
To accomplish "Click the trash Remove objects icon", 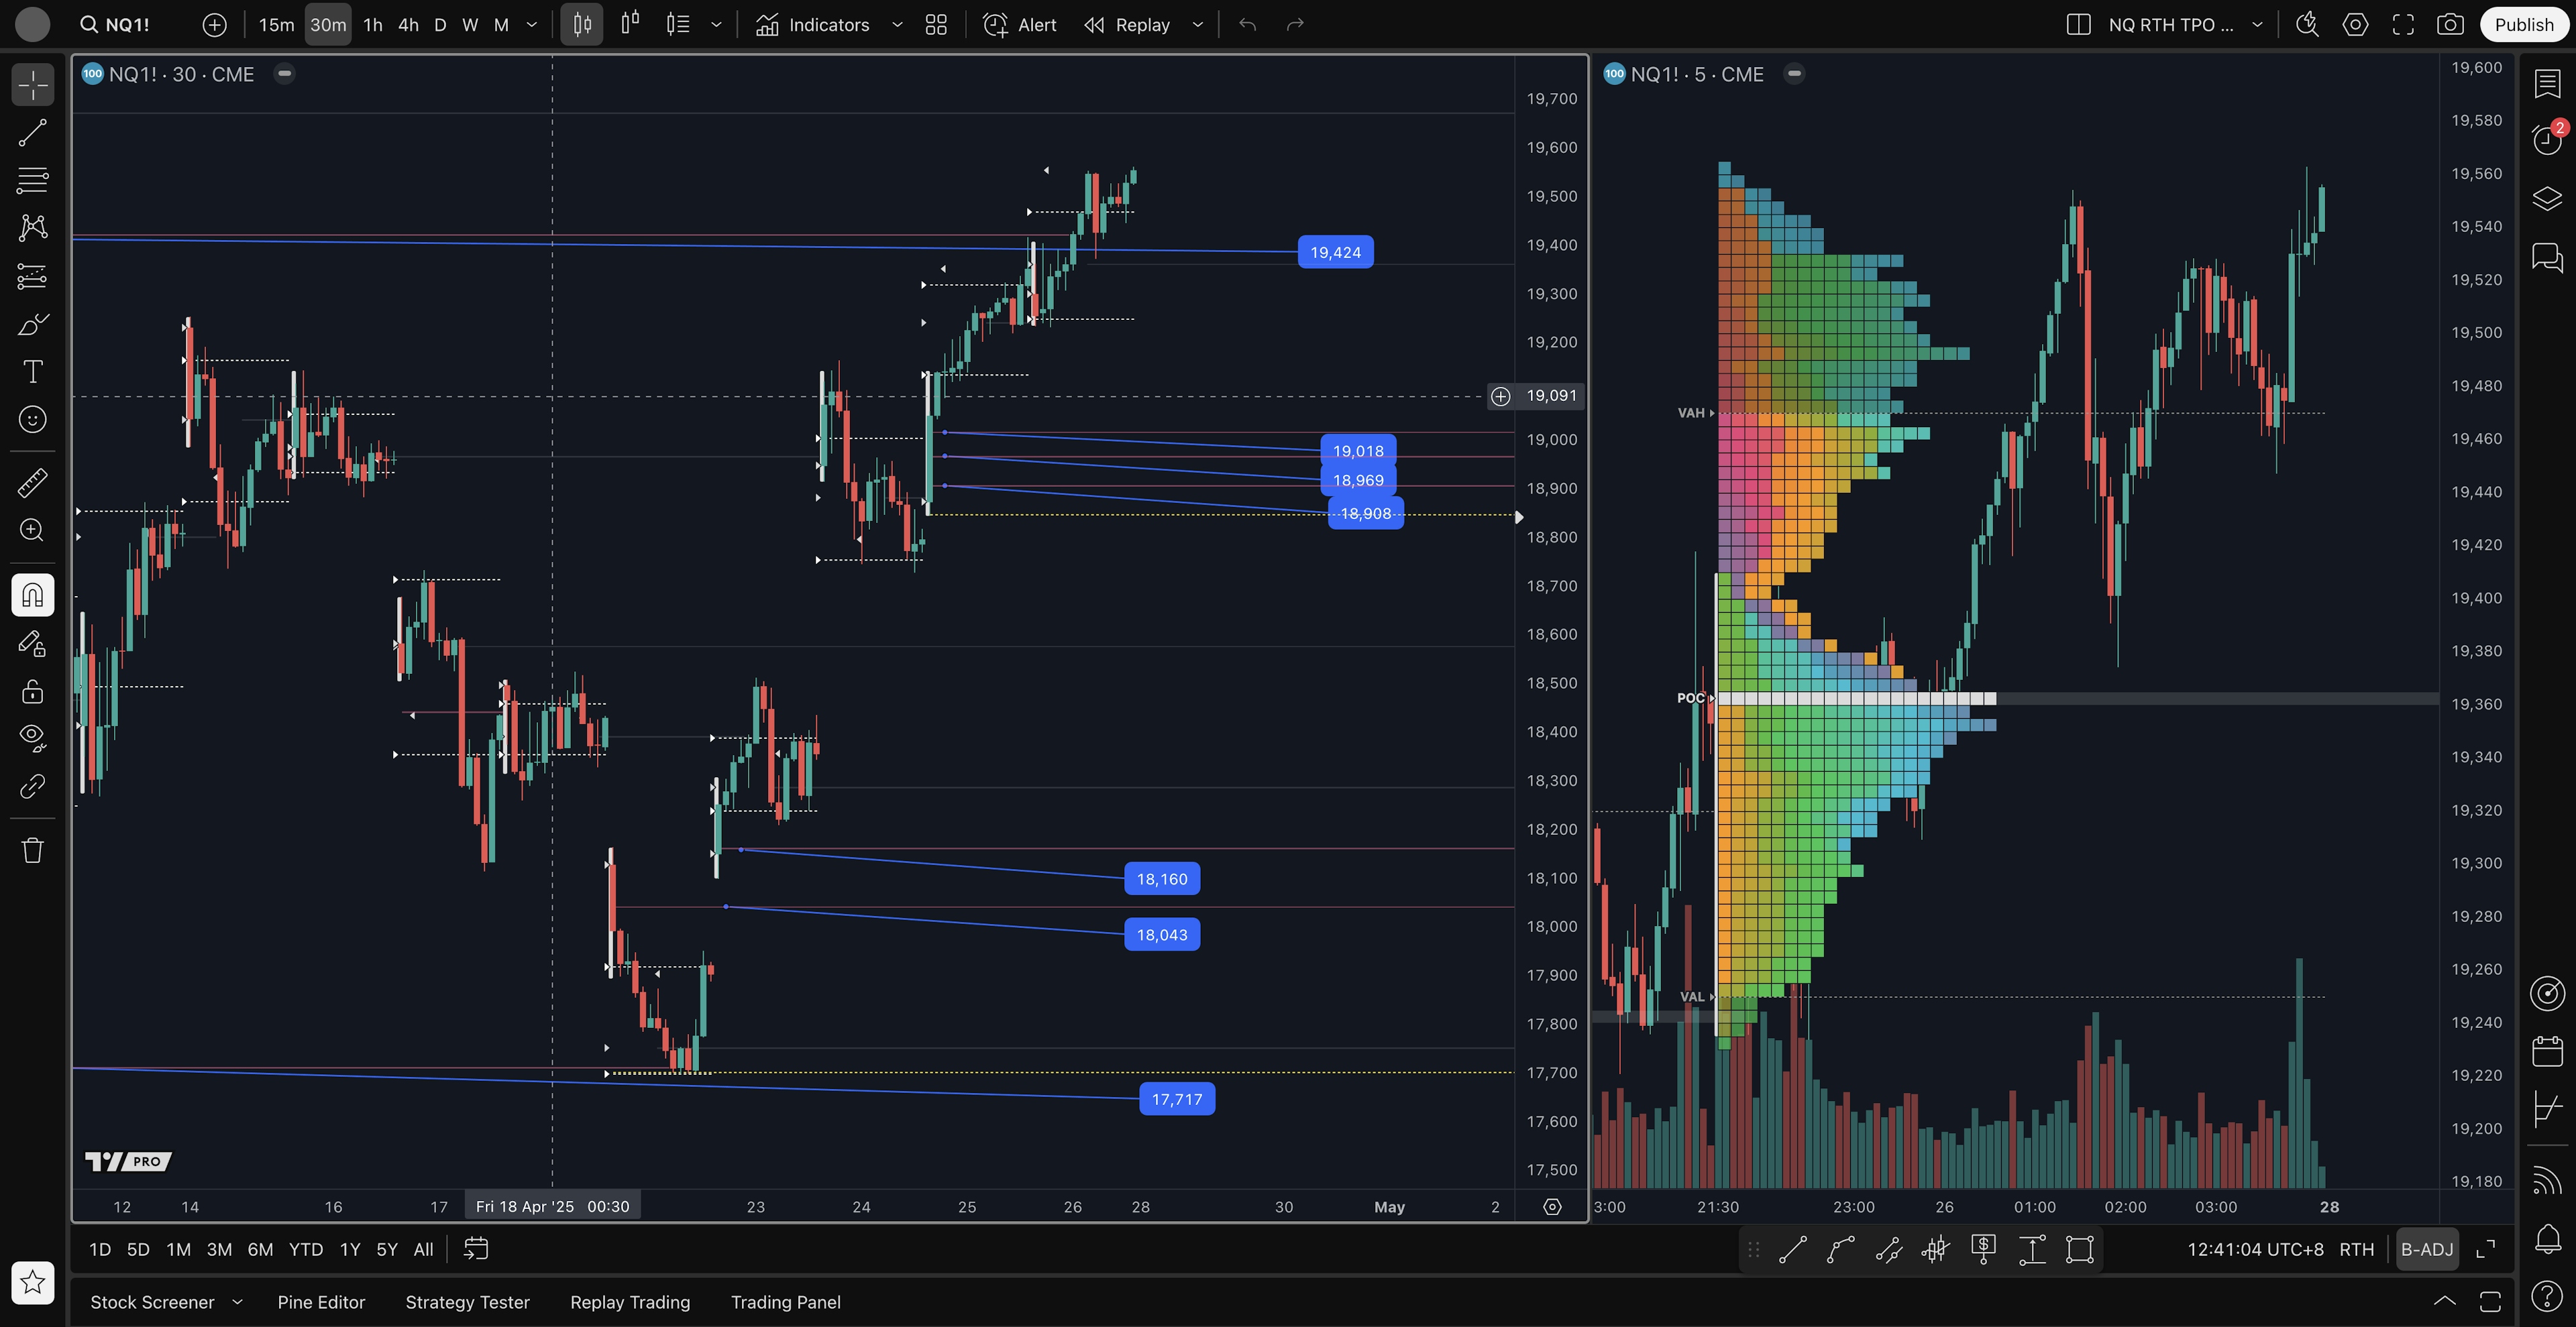I will point(32,850).
